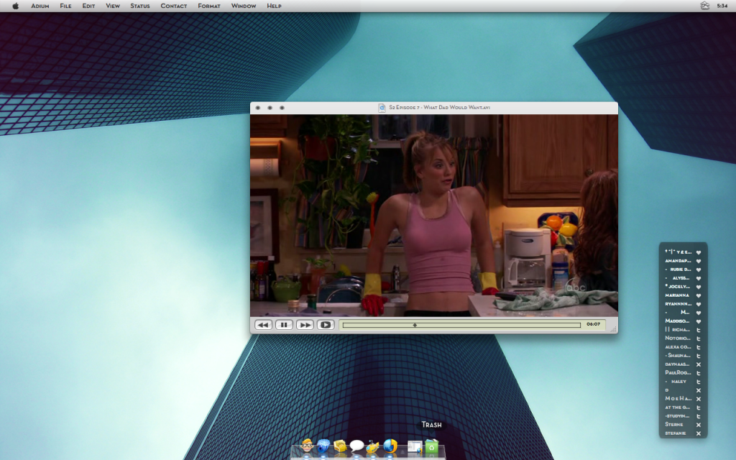Fast forward the video
This screenshot has height=460, width=736.
pos(305,325)
